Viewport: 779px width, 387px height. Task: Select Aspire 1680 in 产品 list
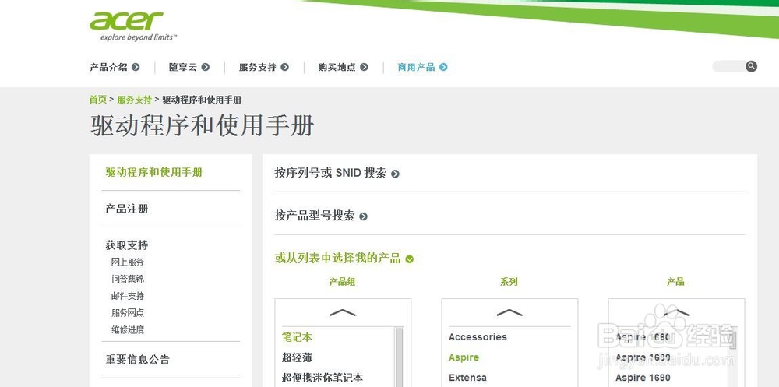point(643,357)
